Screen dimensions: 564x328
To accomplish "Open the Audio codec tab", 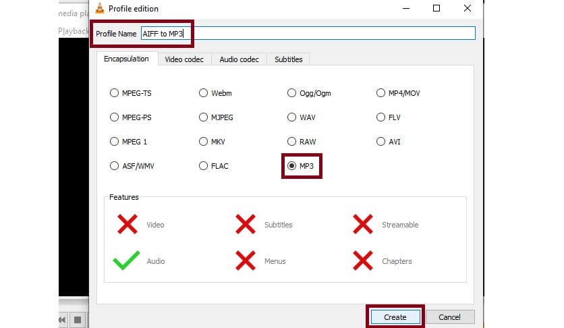I will (x=239, y=59).
